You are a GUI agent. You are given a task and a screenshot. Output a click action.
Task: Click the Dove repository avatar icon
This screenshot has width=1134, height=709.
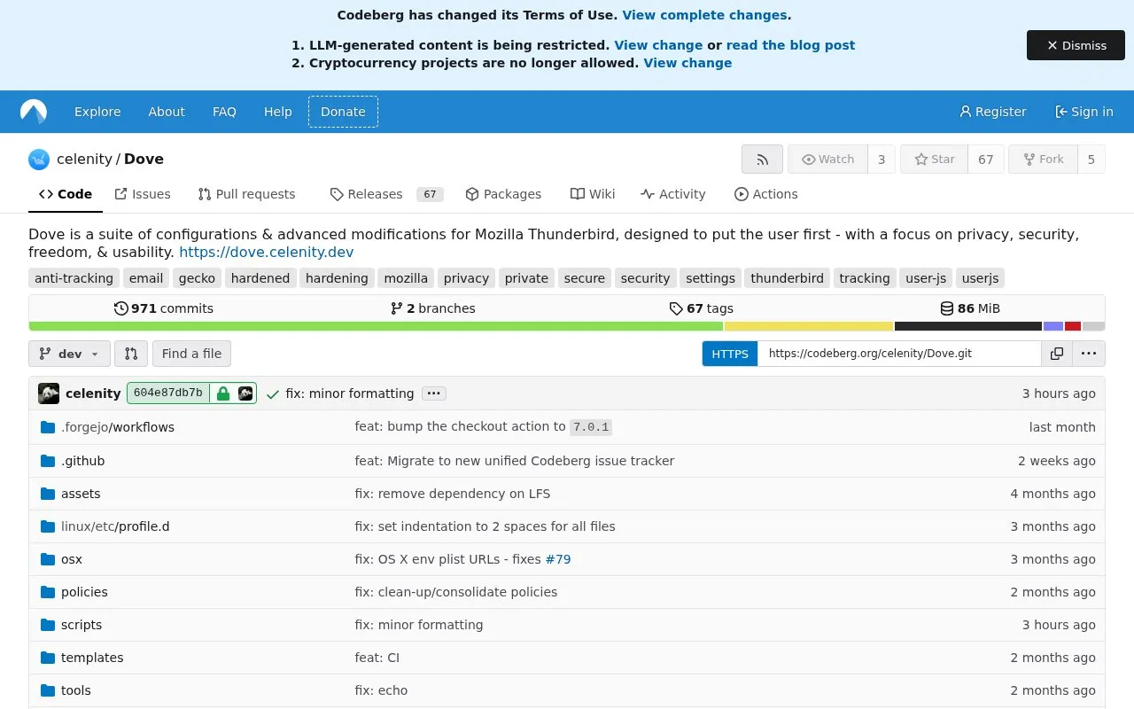(39, 160)
